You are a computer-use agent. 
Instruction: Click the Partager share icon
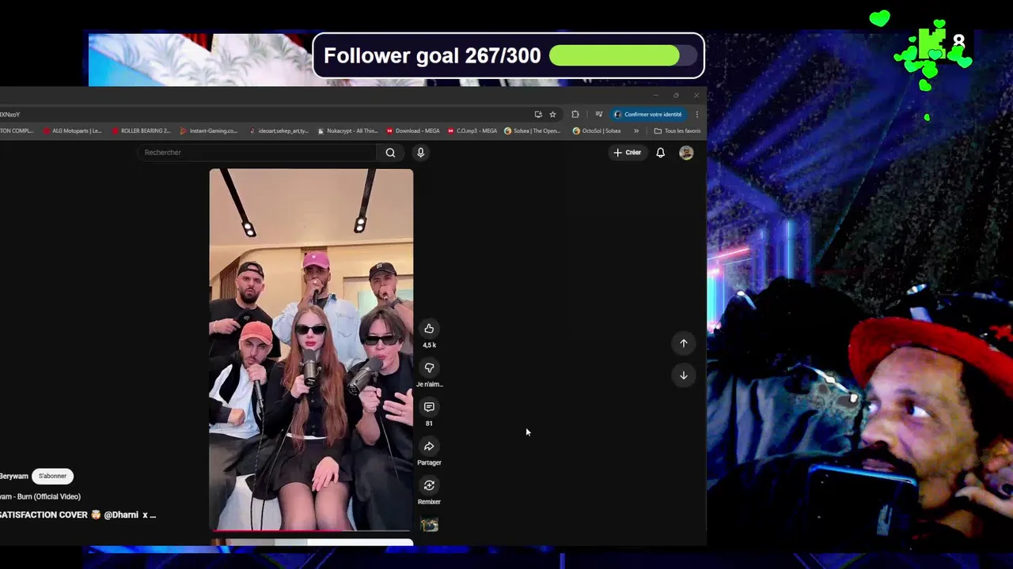[429, 446]
